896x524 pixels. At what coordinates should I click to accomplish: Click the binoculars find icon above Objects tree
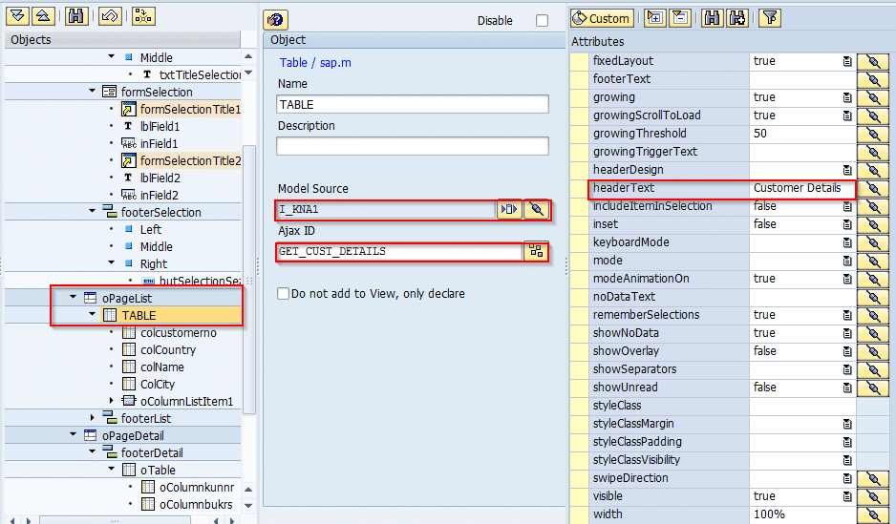coord(77,17)
